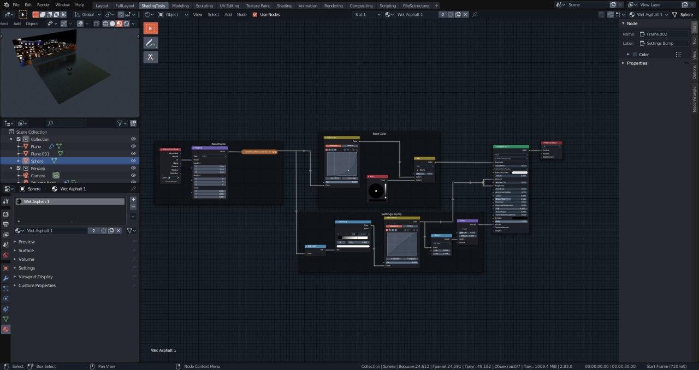
Task: Open the outliner filter dropdown
Action: (122, 123)
